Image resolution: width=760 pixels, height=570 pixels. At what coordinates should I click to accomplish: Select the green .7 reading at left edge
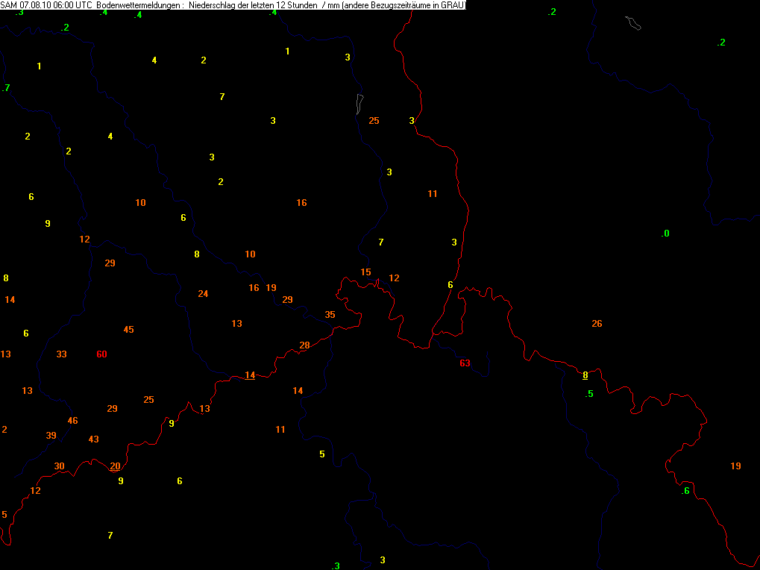(6, 88)
